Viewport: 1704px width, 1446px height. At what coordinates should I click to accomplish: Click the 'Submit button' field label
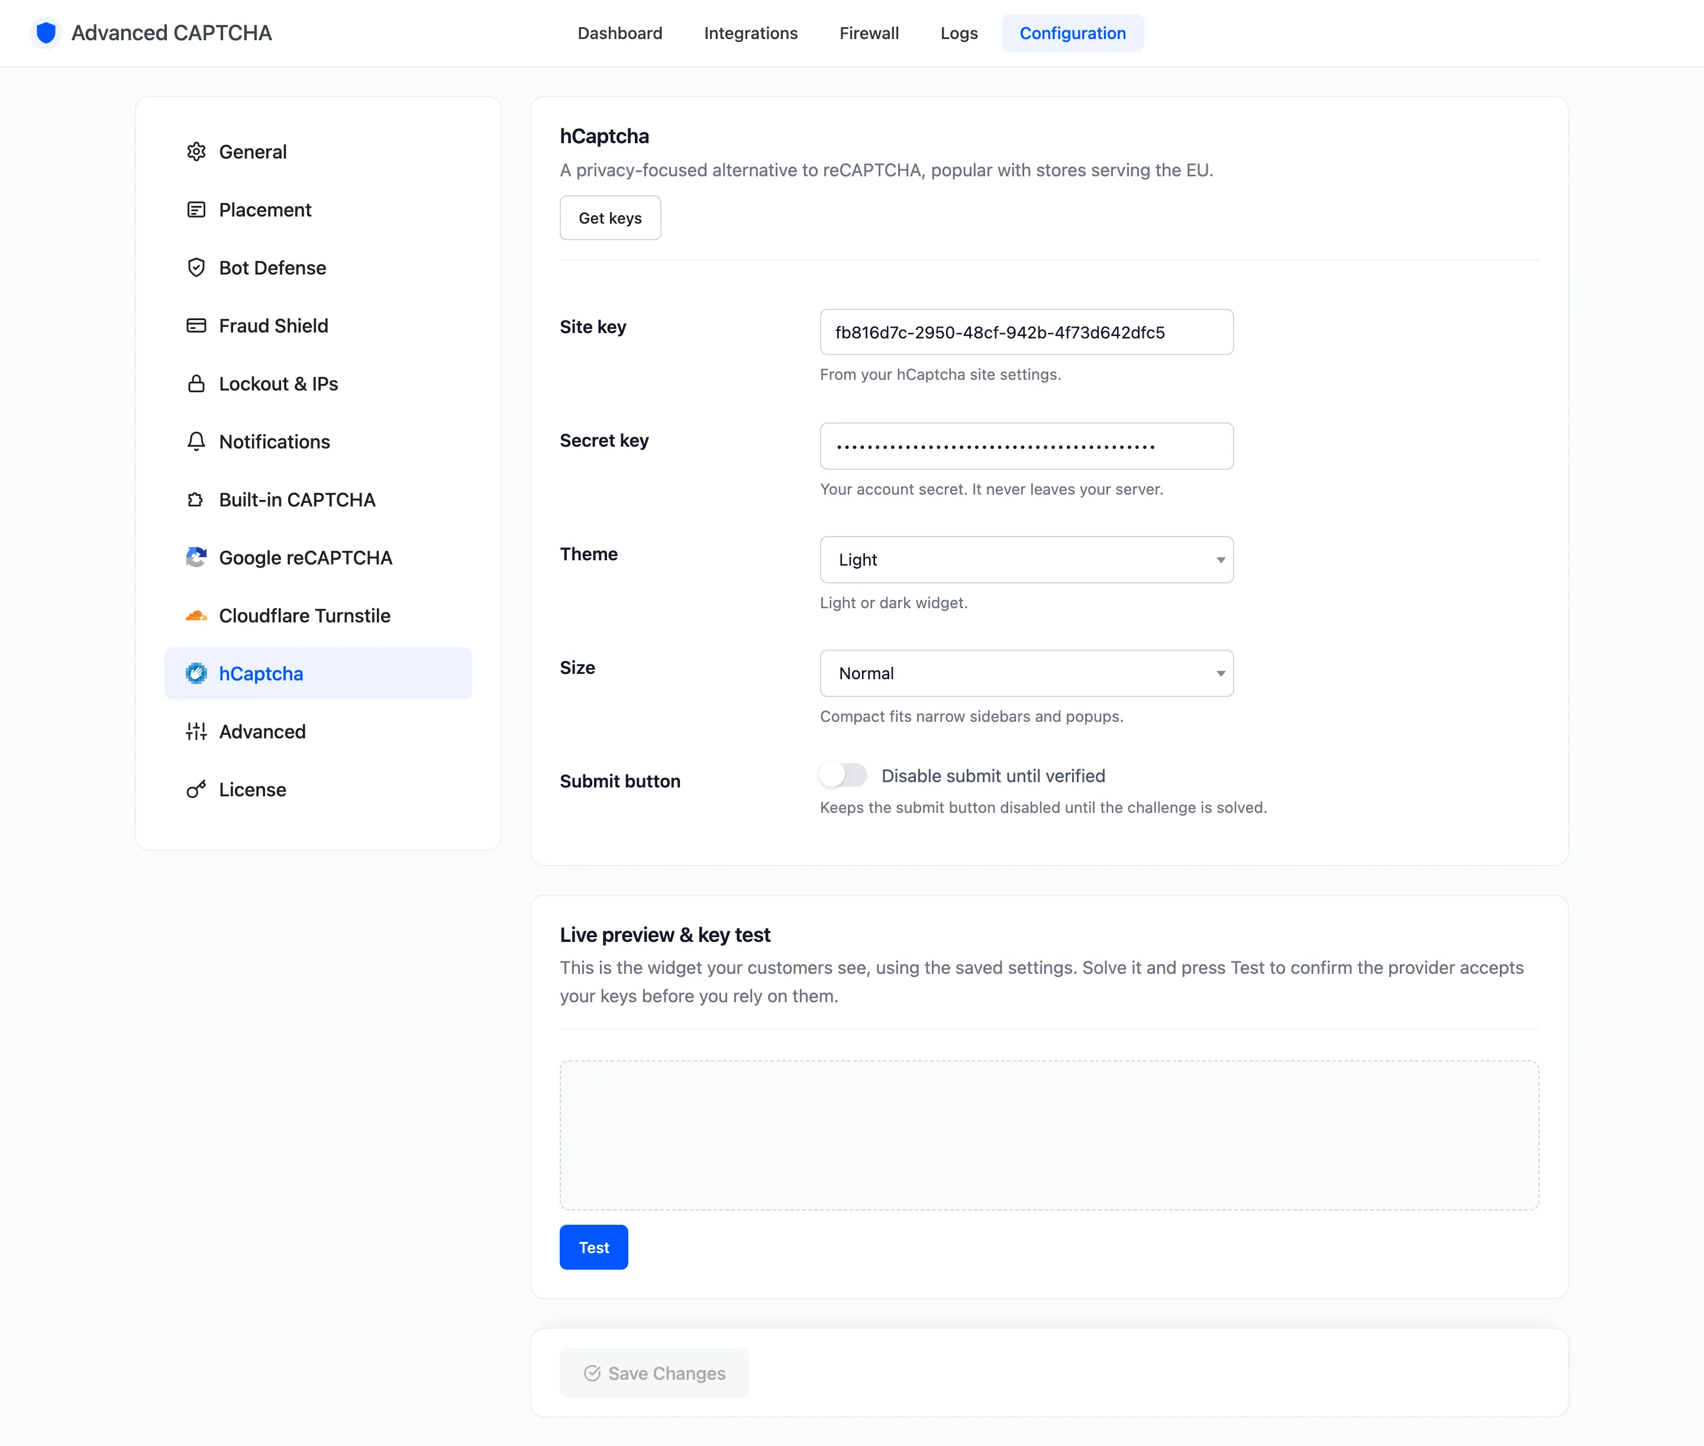point(619,781)
